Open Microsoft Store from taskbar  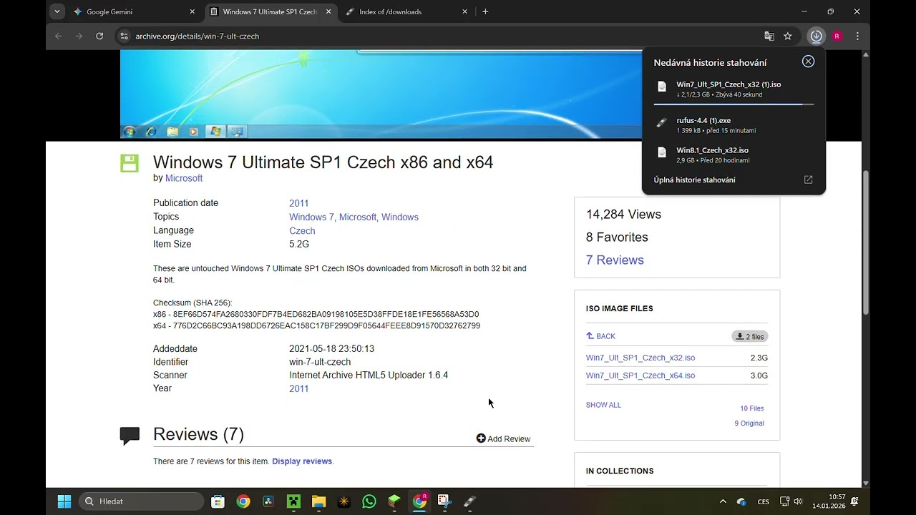(x=218, y=501)
